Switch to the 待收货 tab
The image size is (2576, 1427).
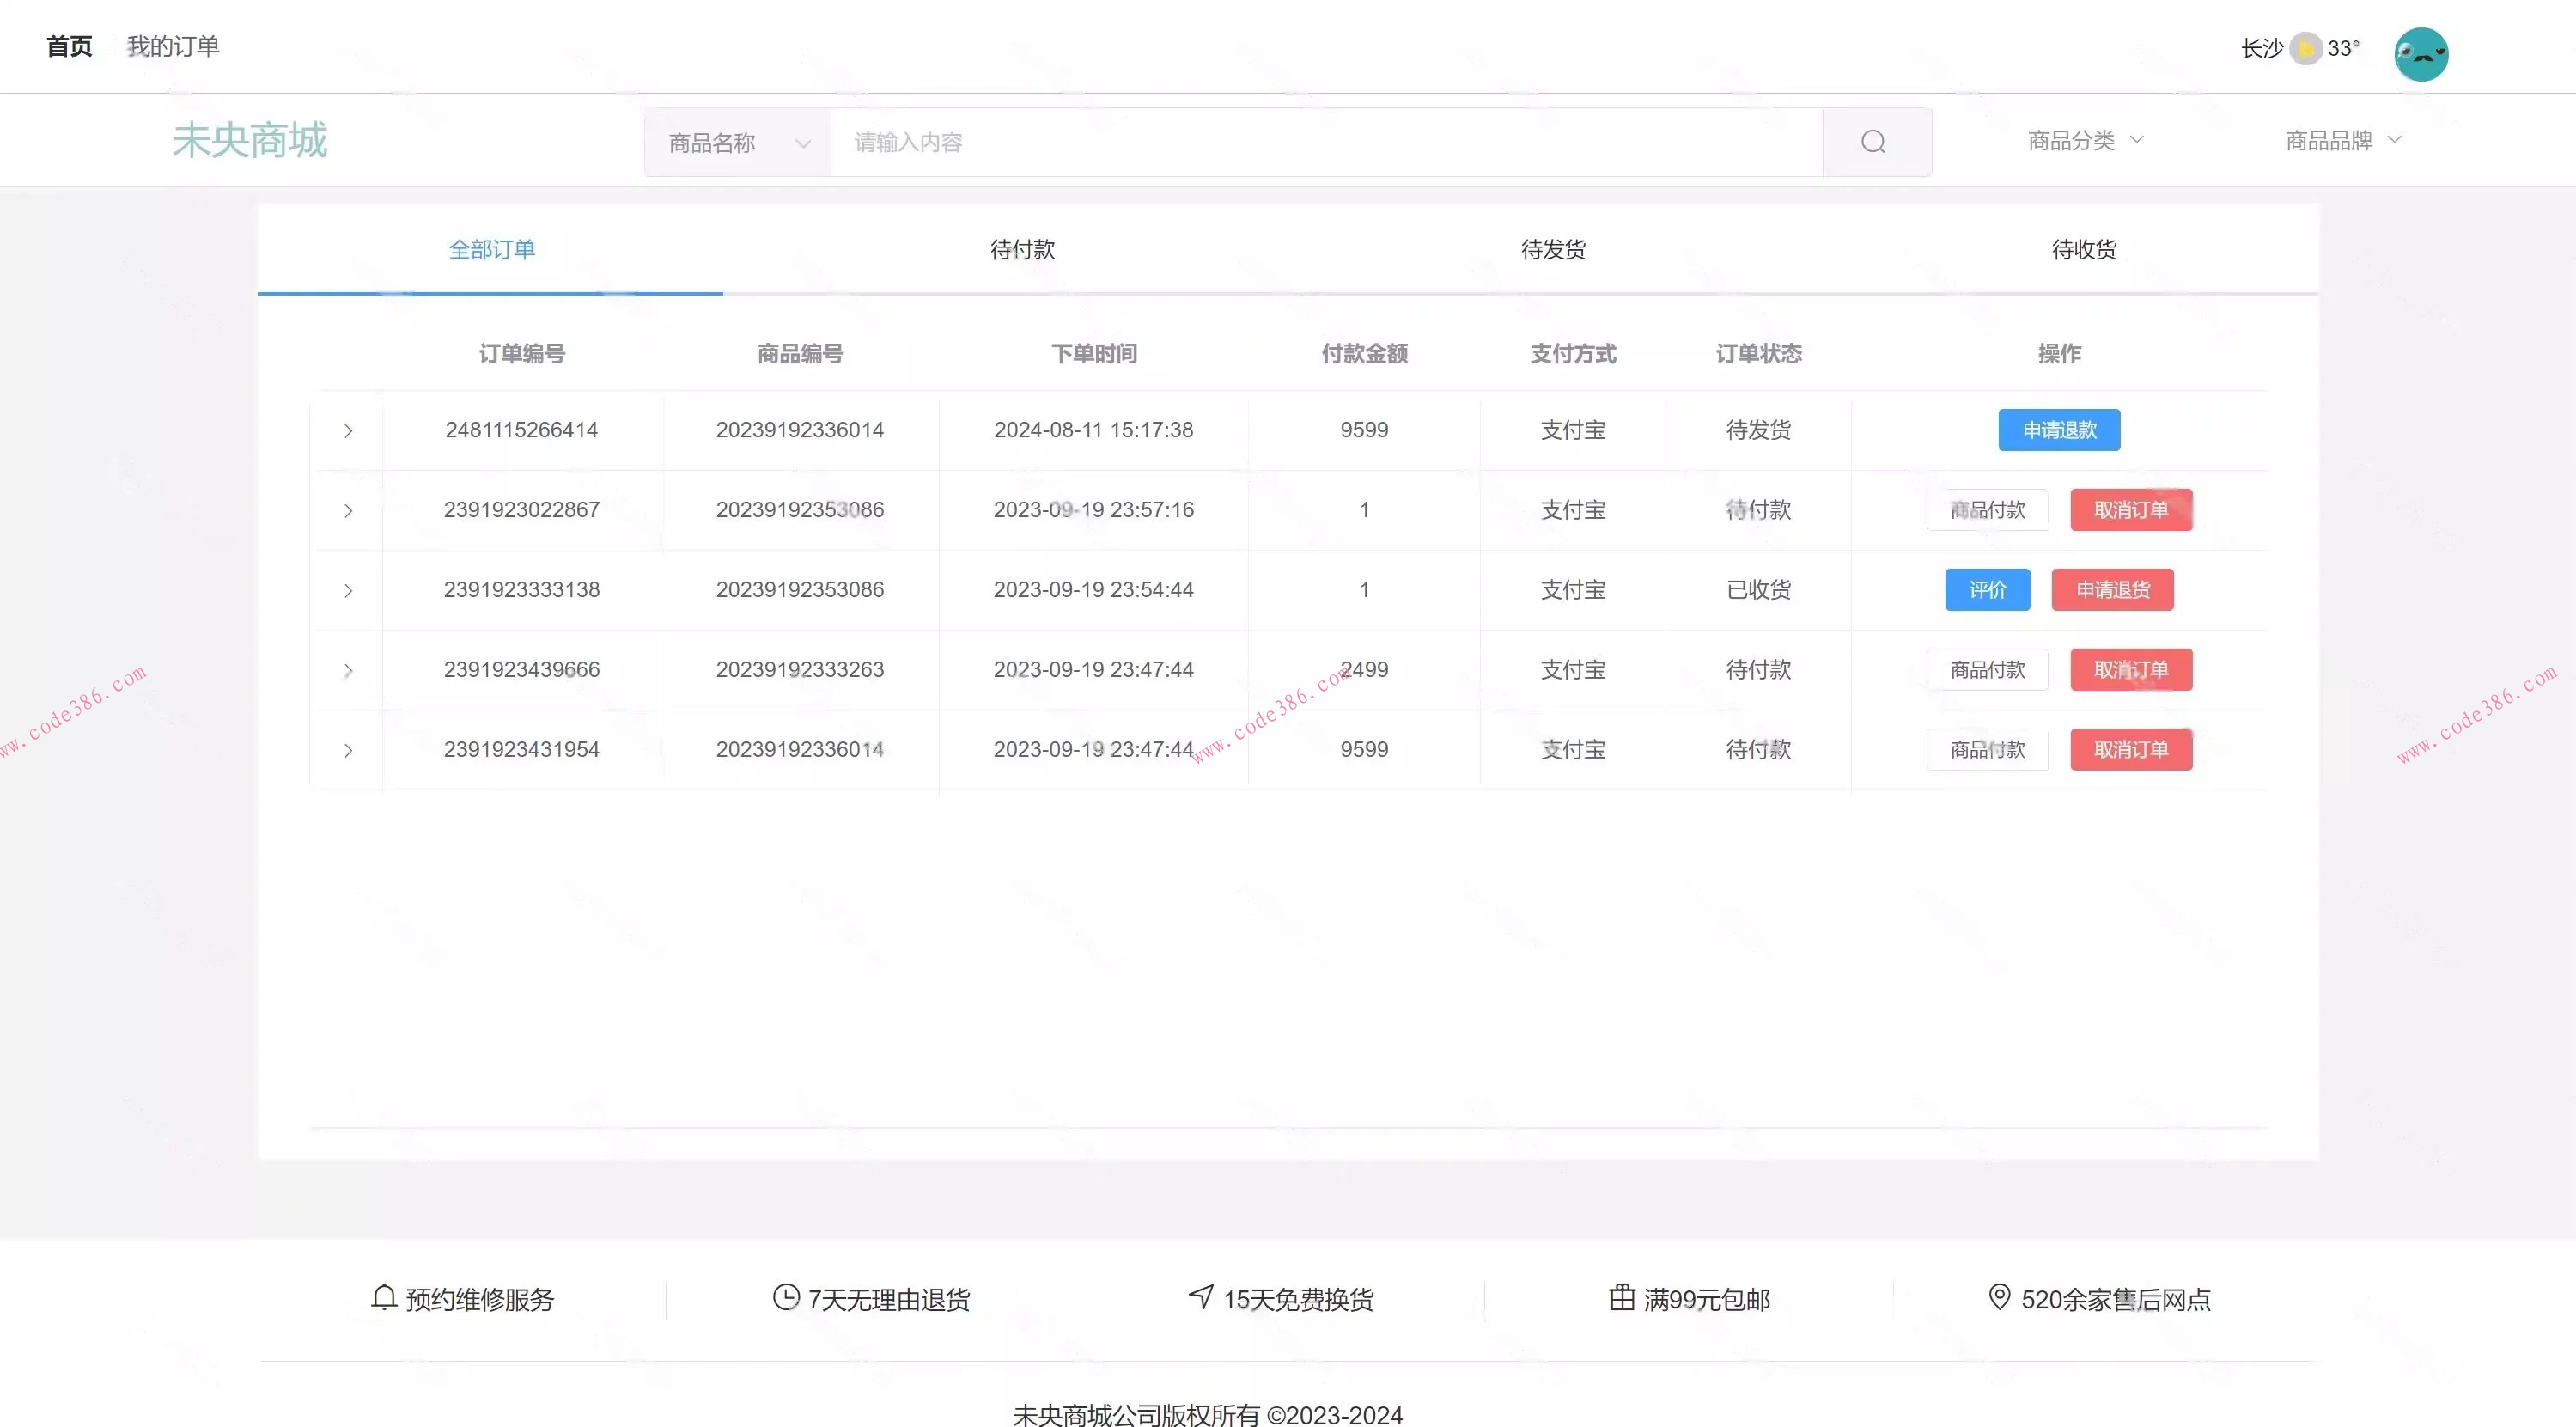[2083, 250]
